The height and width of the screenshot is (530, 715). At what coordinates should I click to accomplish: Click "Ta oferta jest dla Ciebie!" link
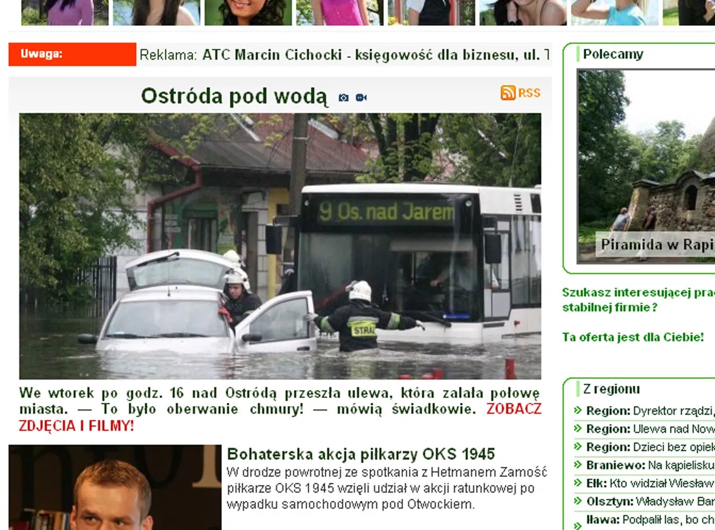pos(633,336)
